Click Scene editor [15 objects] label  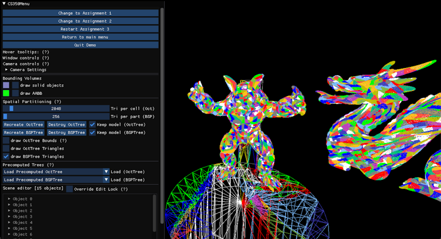(x=33, y=188)
